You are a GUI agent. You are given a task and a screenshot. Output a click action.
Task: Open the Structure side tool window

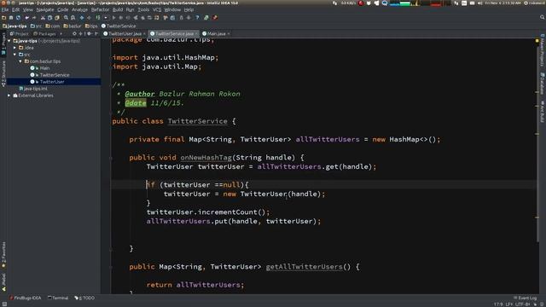tap(3, 74)
